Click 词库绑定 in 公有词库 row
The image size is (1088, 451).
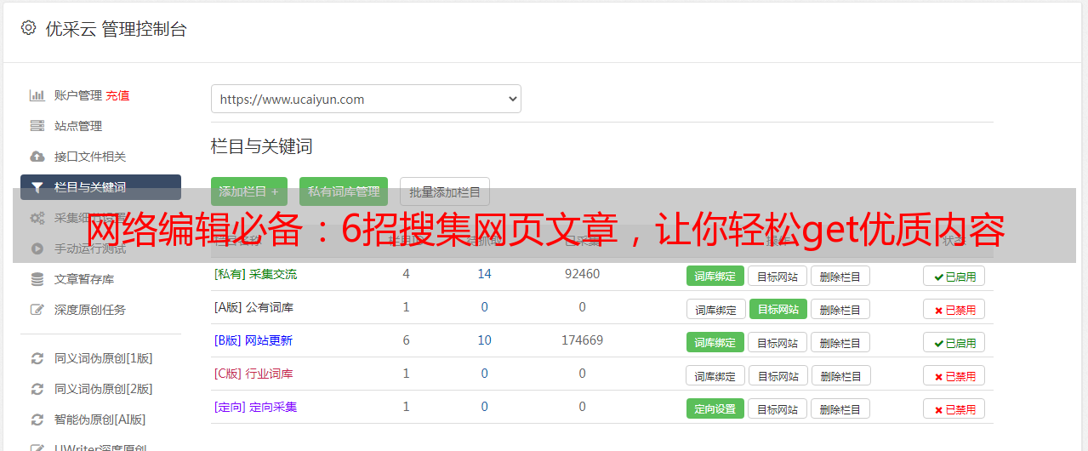(716, 309)
